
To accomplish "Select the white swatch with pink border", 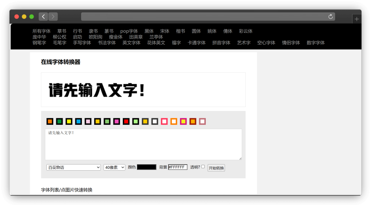I will coord(164,121).
